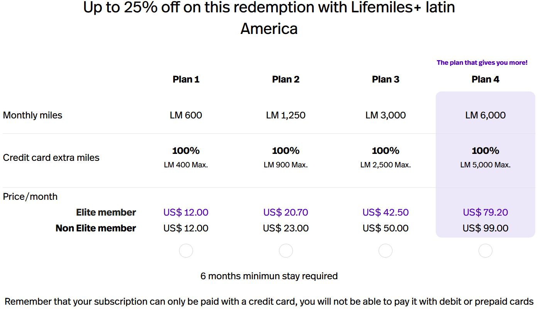Click the Elite member row label
The width and height of the screenshot is (548, 312).
(x=106, y=212)
